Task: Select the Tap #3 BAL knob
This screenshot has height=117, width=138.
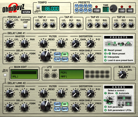Action: pyautogui.click(x=105, y=25)
